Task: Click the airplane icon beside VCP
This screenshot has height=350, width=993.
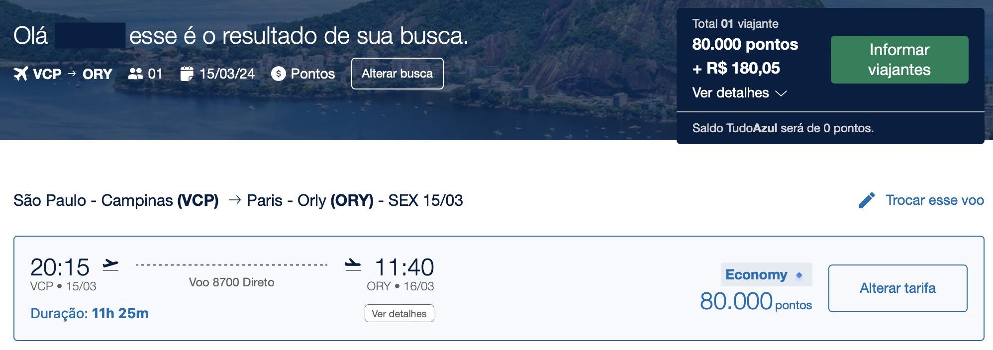Action: pos(21,74)
